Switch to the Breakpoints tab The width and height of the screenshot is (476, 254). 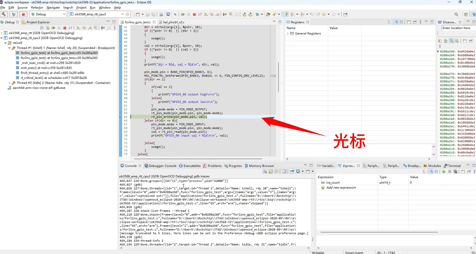[x=412, y=166]
